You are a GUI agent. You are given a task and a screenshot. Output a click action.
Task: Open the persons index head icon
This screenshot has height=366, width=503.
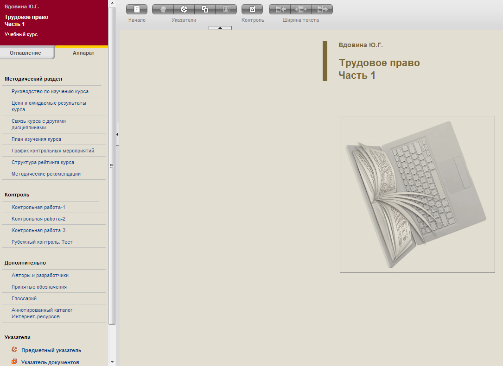tap(163, 9)
